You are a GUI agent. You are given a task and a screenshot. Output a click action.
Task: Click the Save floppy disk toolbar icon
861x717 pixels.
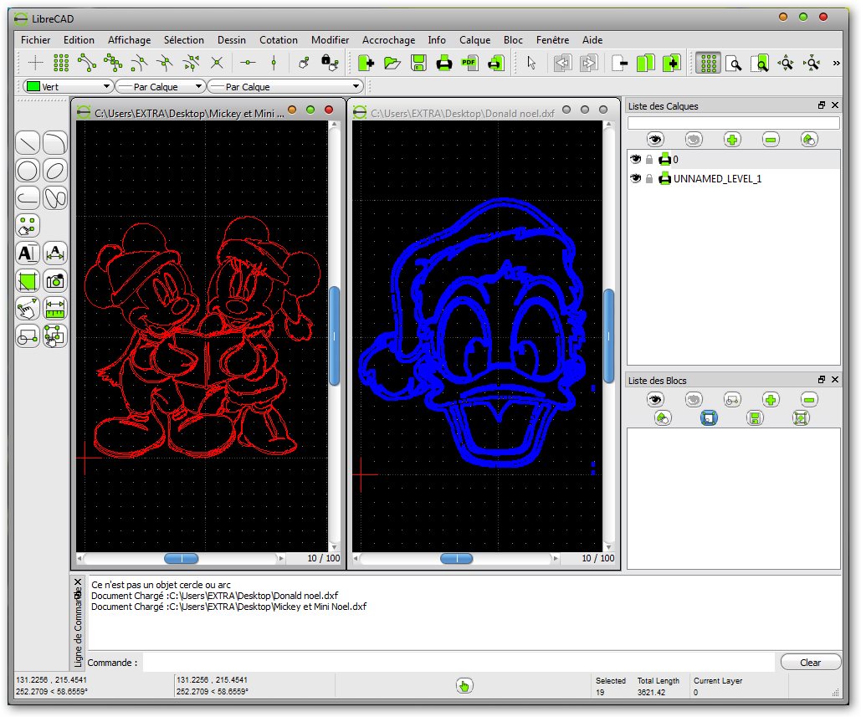pyautogui.click(x=418, y=63)
